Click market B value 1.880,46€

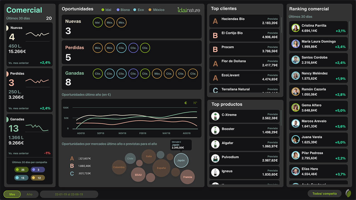[x=85, y=166]
